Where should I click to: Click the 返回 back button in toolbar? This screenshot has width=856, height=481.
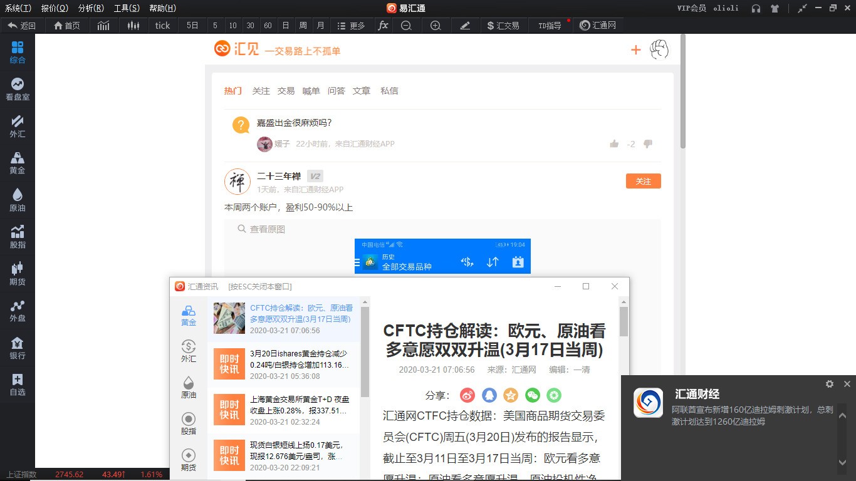click(22, 26)
